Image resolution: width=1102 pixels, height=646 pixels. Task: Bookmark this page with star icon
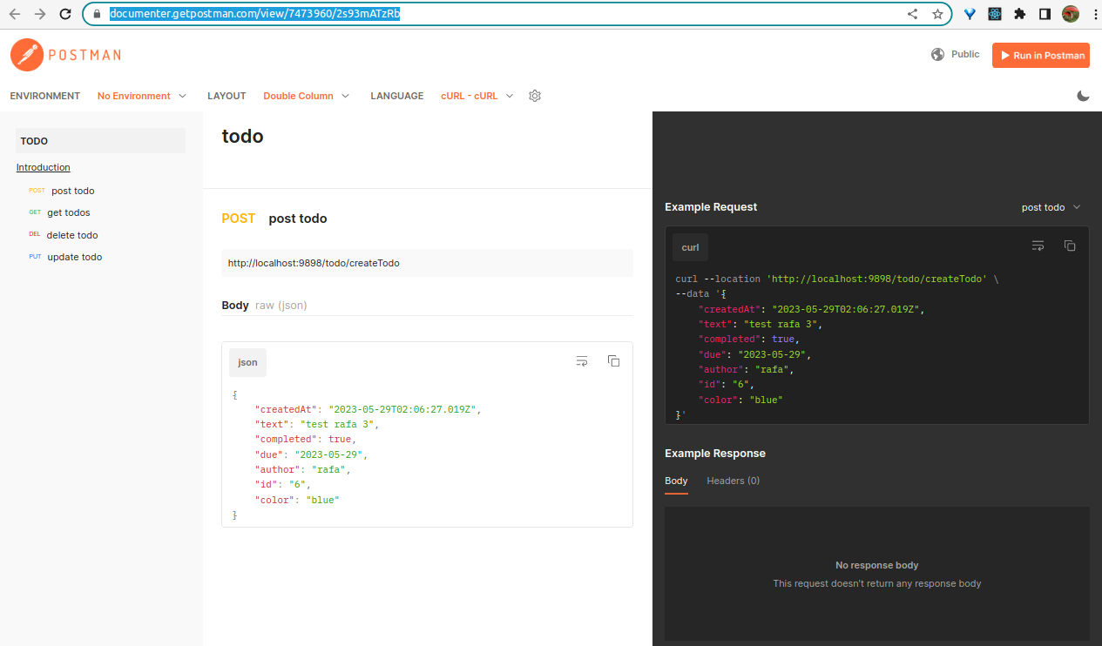(x=937, y=14)
